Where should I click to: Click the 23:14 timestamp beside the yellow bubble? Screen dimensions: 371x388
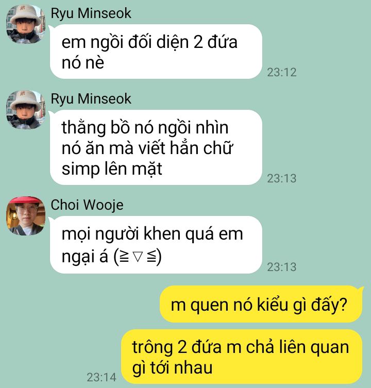point(101,377)
